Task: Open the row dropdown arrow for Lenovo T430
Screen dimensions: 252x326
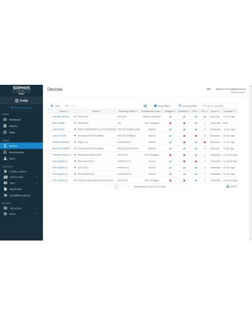Action: pos(75,136)
